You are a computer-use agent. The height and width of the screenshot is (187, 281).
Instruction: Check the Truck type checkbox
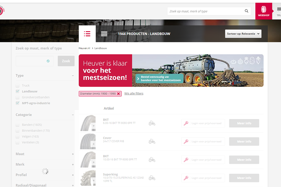coord(17,85)
